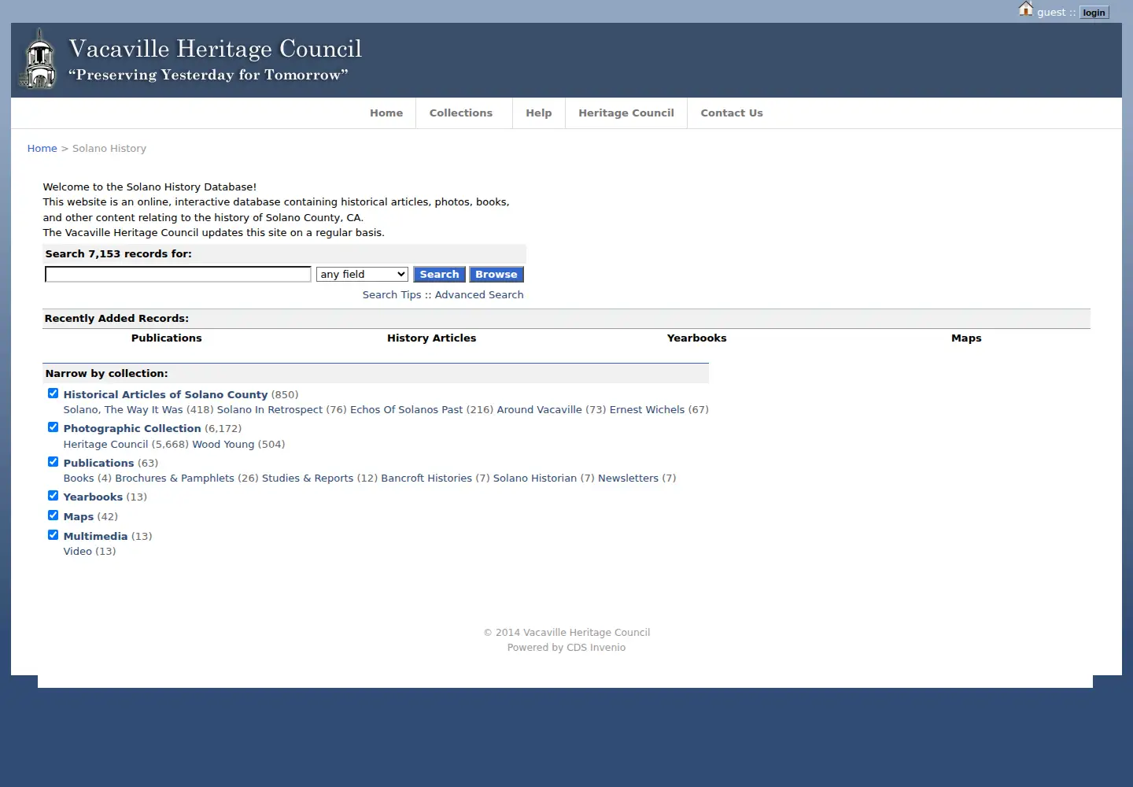The width and height of the screenshot is (1133, 787).
Task: Click the 'CDS Invenio' footer link
Action: [596, 648]
